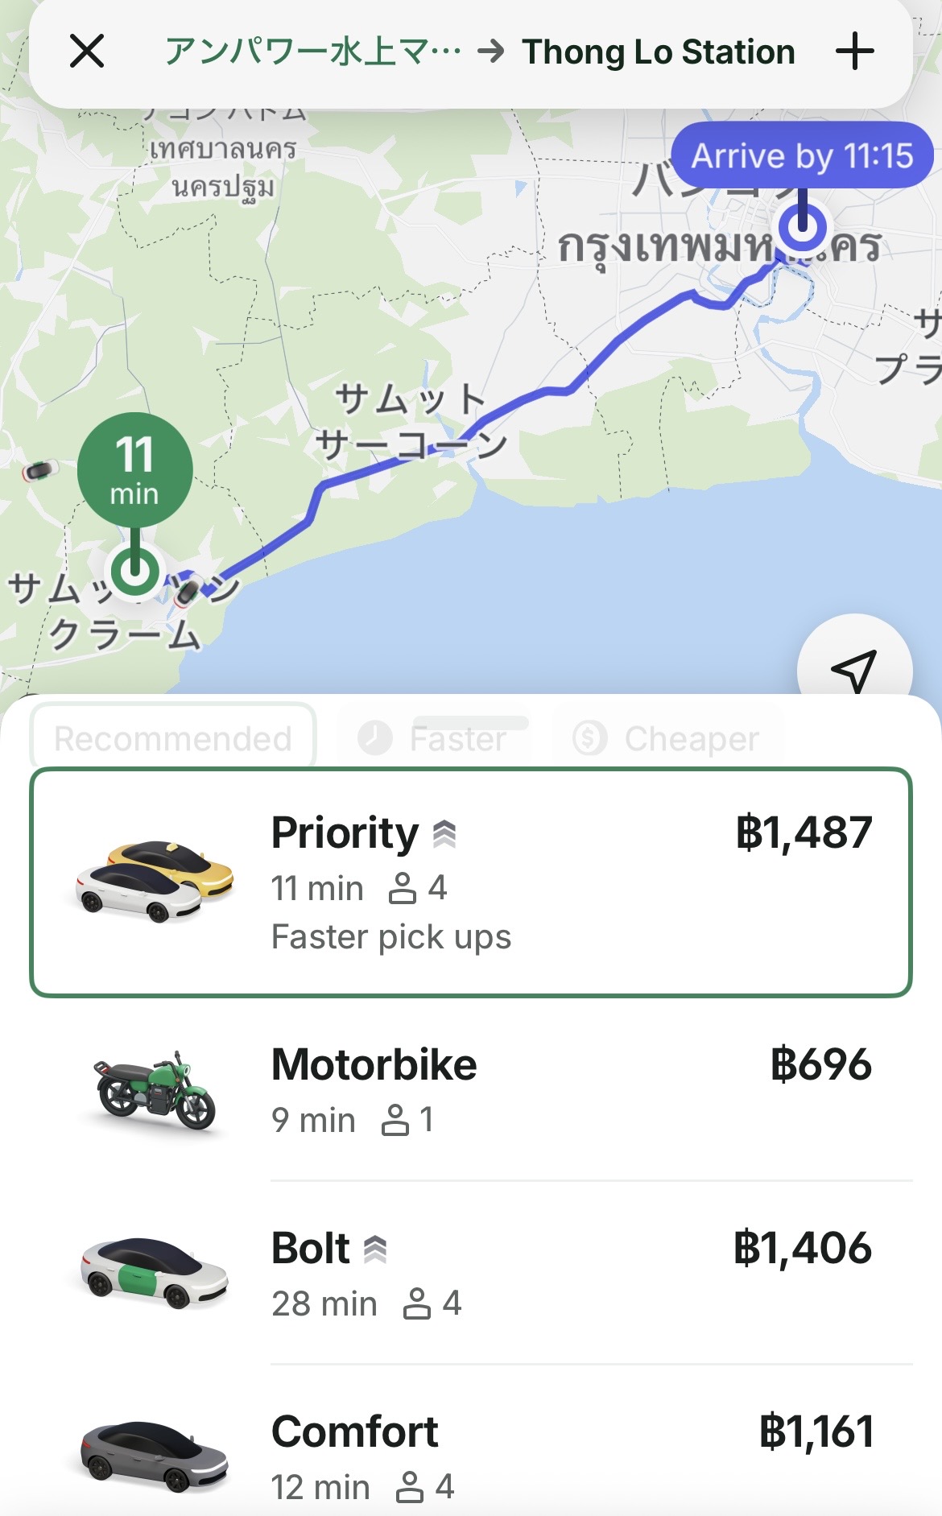This screenshot has height=1516, width=942.
Task: Choose the Bolt ride for ฿1,406
Action: pos(564,1273)
